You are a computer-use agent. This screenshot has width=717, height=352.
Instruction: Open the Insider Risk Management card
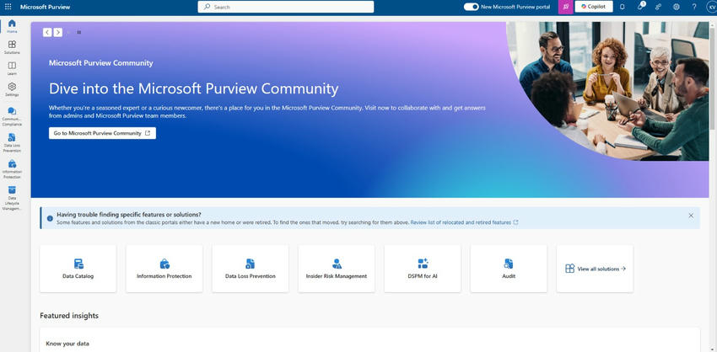[337, 269]
